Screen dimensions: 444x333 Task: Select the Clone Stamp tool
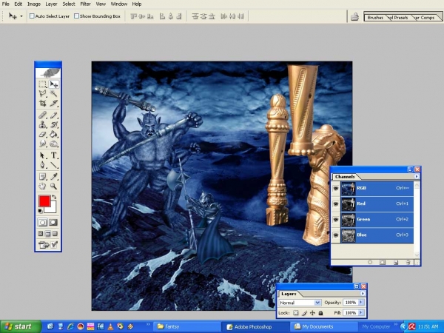click(x=42, y=124)
